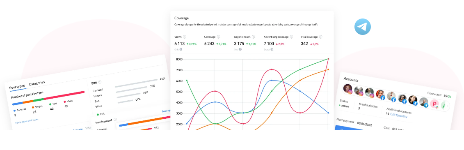Image resolution: width=464 pixels, height=150 pixels.
Task: Click the 45% Carousel ERR bar
Action: (136, 83)
